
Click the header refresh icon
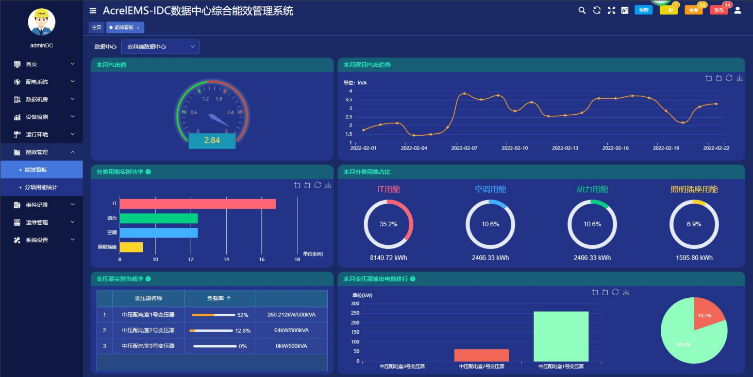[x=597, y=10]
